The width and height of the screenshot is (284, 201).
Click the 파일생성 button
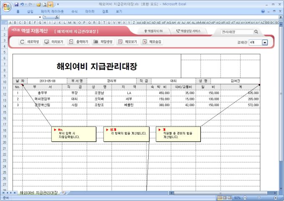(x=103, y=42)
